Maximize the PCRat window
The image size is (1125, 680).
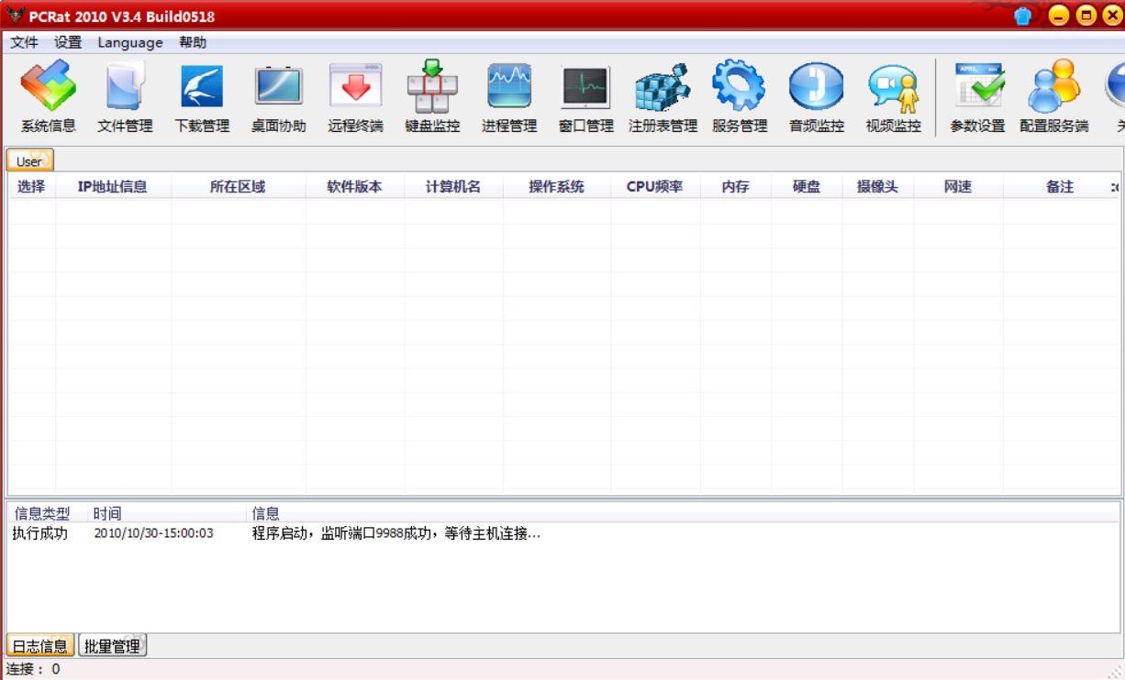[1086, 16]
